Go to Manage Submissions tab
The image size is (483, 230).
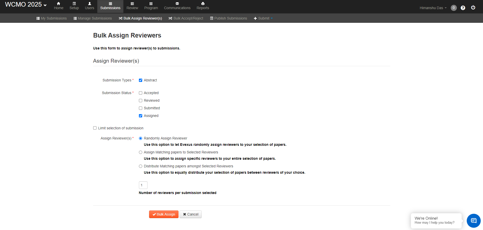(x=93, y=18)
